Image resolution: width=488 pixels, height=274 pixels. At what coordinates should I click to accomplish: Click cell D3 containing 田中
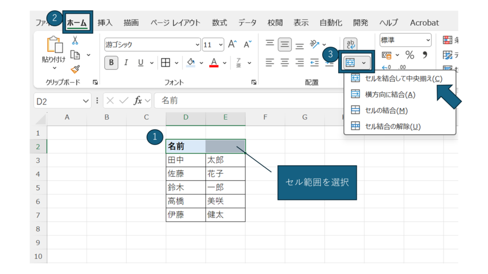[185, 160]
